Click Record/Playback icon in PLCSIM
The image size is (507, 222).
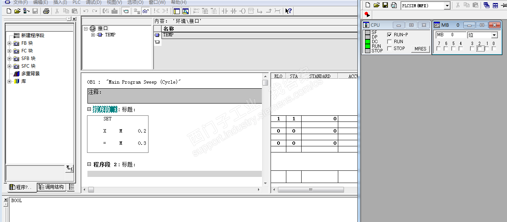pyautogui.click(x=367, y=15)
